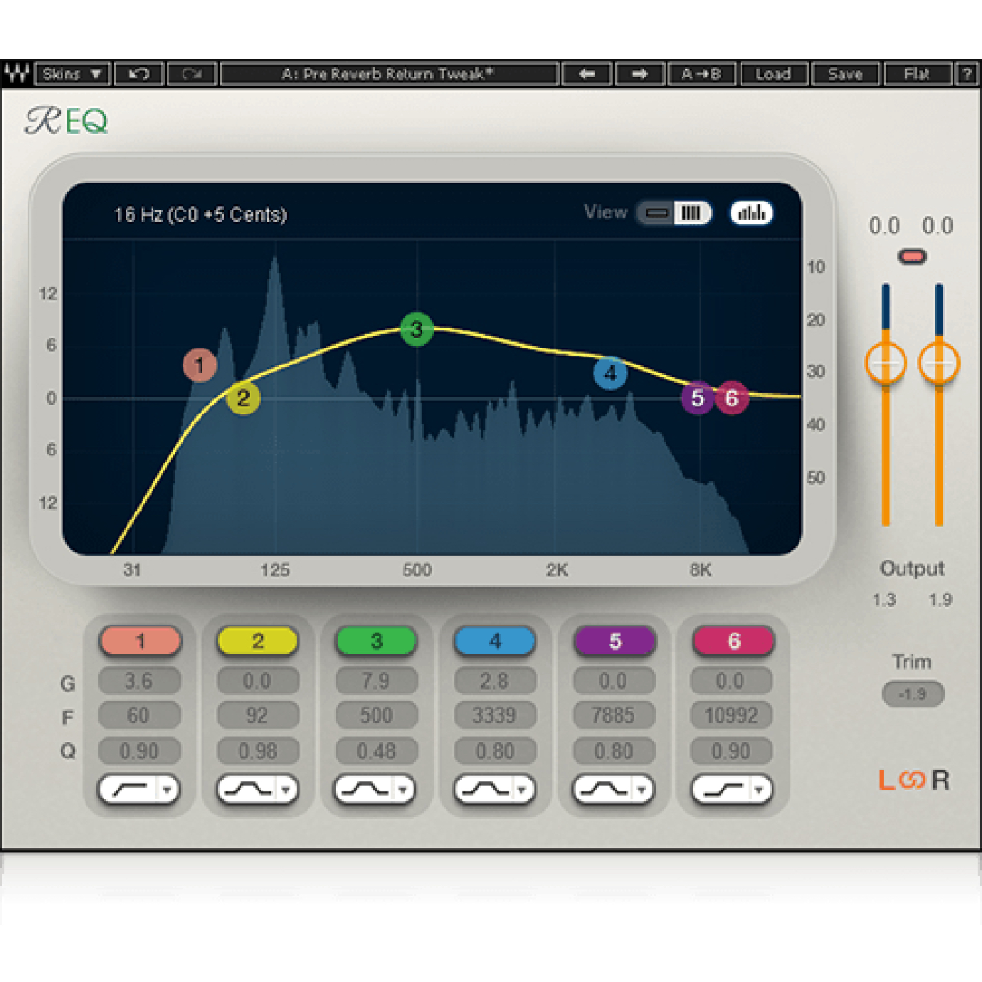Click band 5 Q value 0.80

click(x=613, y=751)
